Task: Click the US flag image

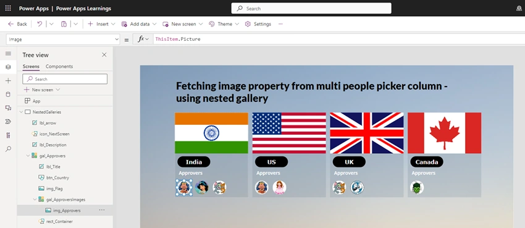Action: point(289,133)
